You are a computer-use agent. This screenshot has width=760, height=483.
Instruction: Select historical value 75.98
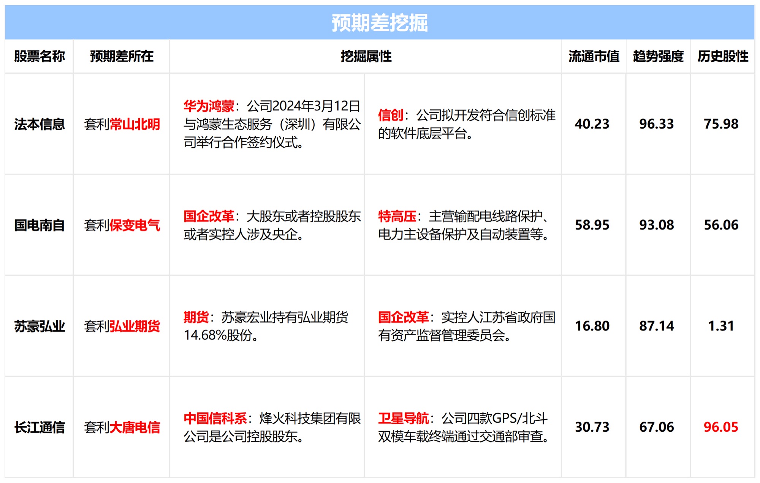[x=721, y=124]
